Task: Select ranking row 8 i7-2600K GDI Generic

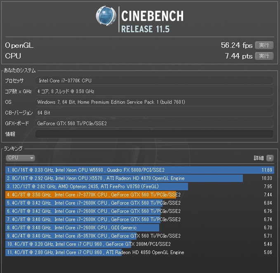Action: tap(140, 228)
